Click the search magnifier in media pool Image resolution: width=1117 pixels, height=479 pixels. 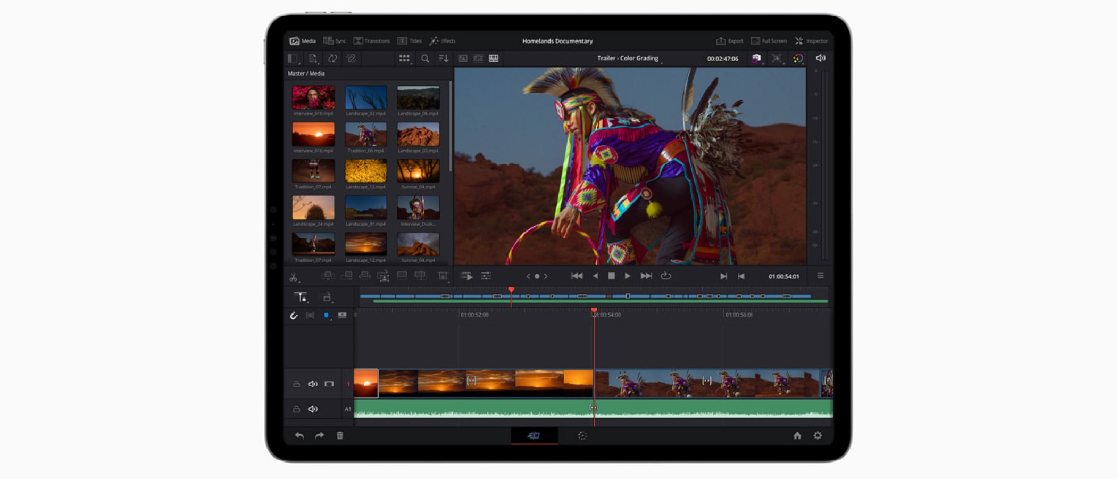point(425,59)
